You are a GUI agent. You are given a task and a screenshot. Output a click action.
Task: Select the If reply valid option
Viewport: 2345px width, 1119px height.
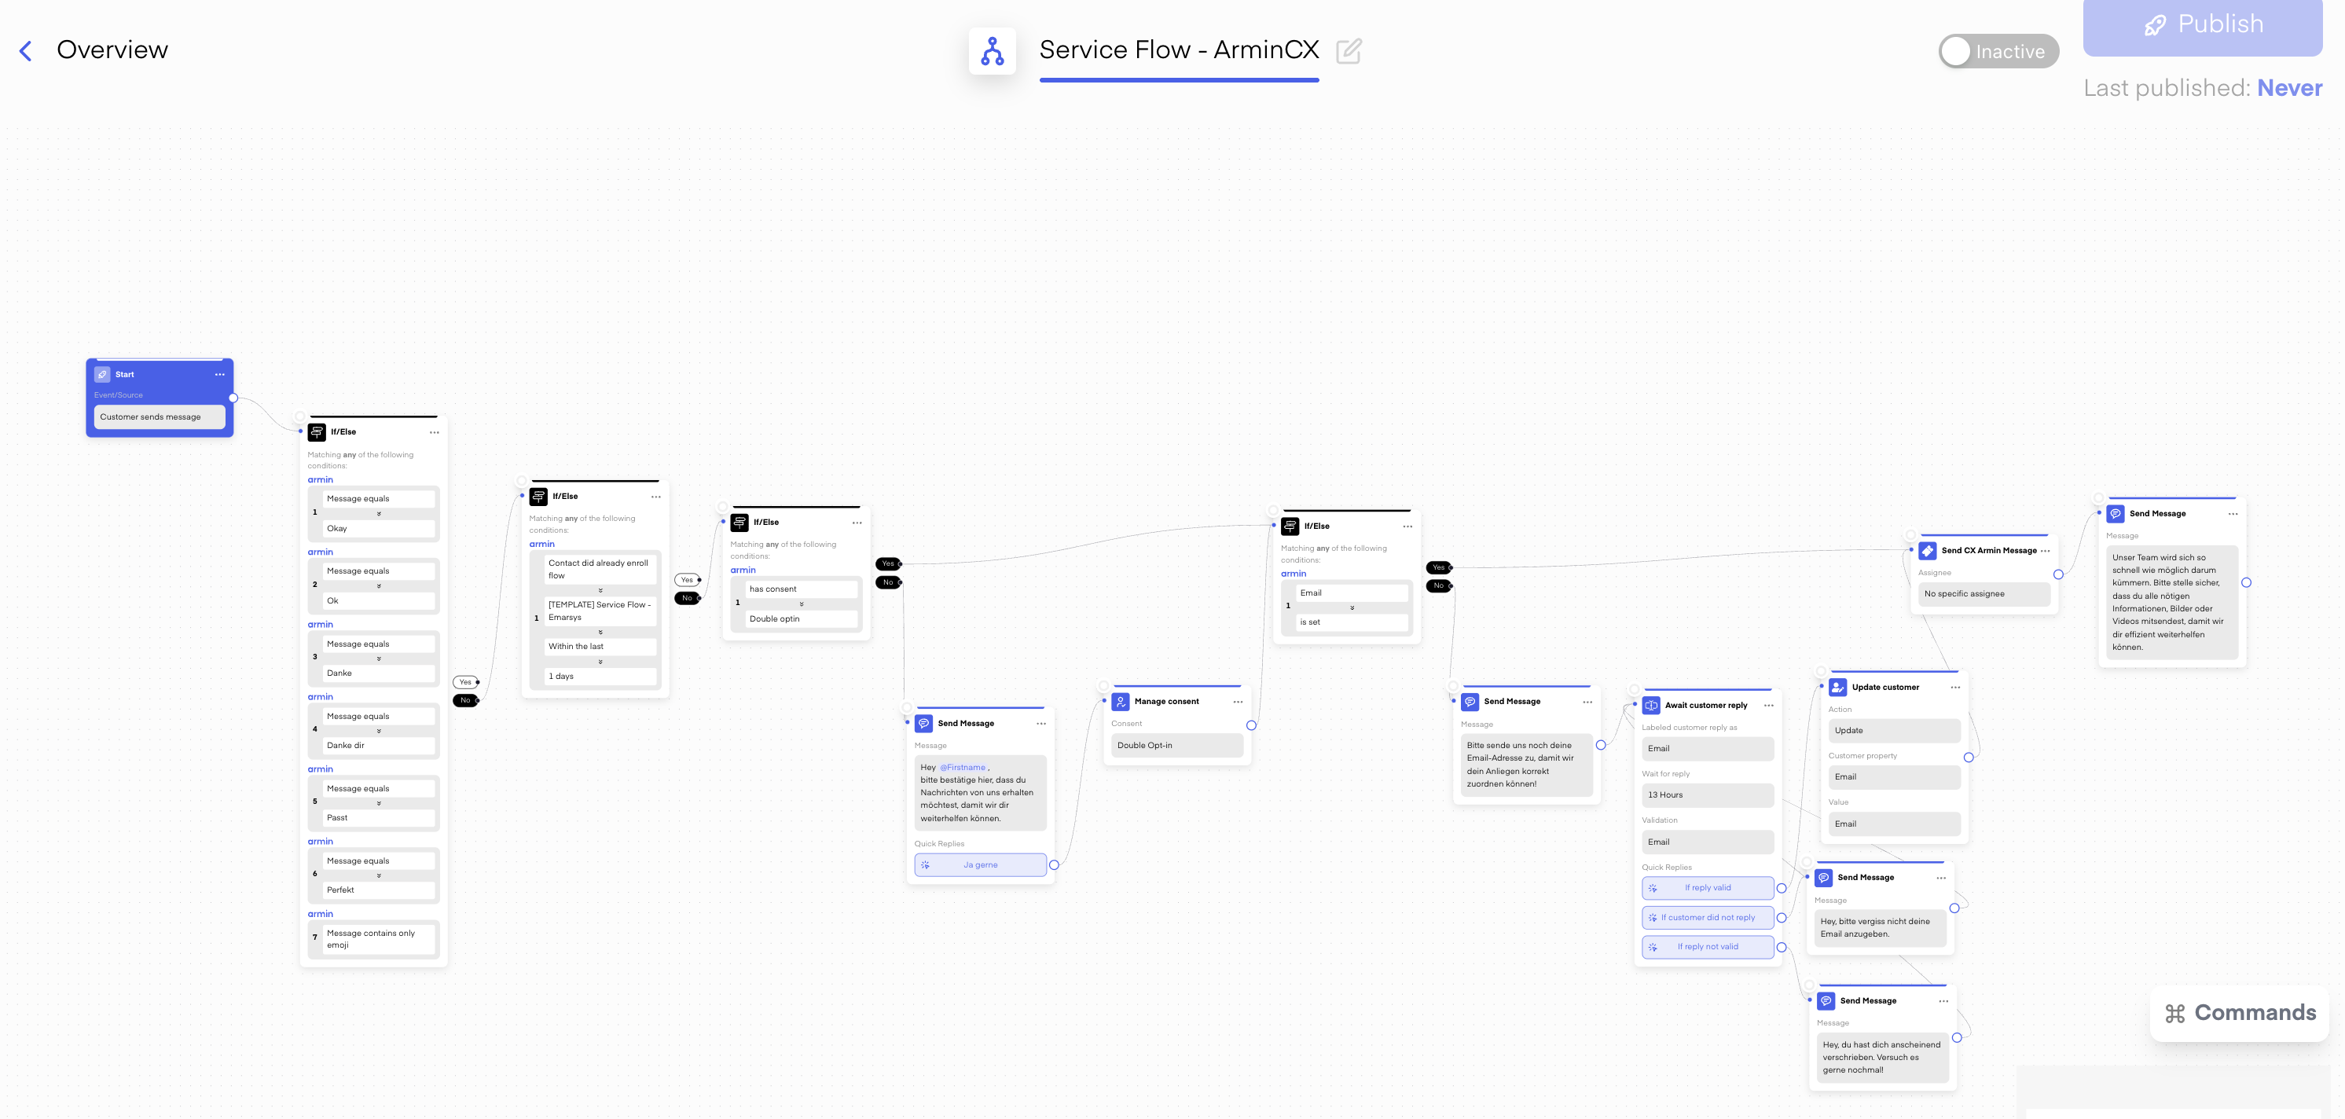point(1707,888)
